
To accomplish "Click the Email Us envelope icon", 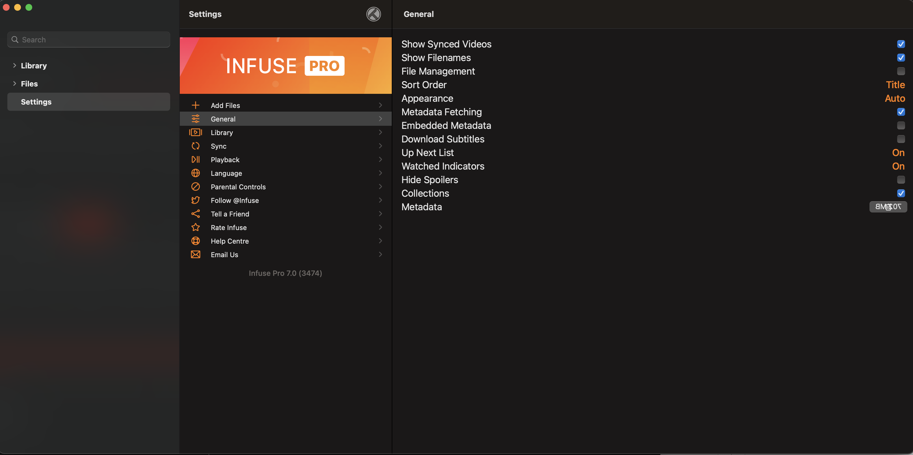I will (x=195, y=254).
